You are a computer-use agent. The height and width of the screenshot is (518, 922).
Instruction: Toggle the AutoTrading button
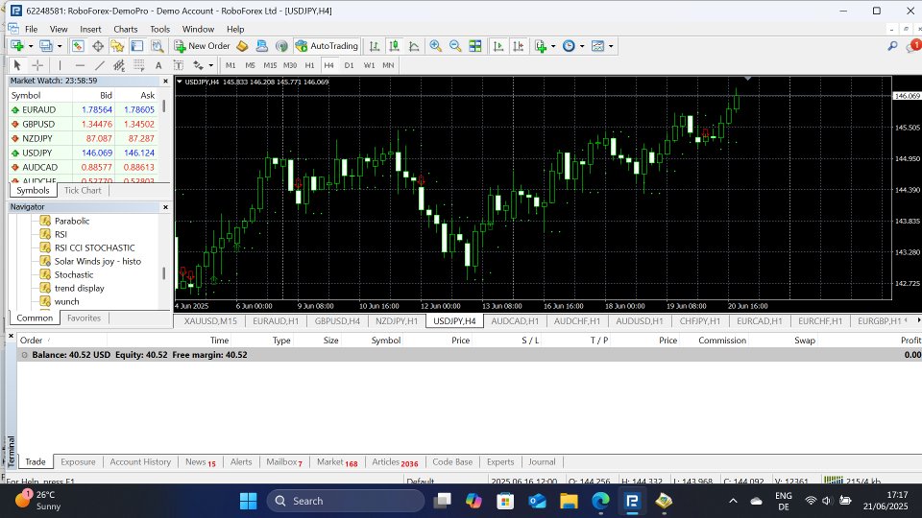coord(327,46)
